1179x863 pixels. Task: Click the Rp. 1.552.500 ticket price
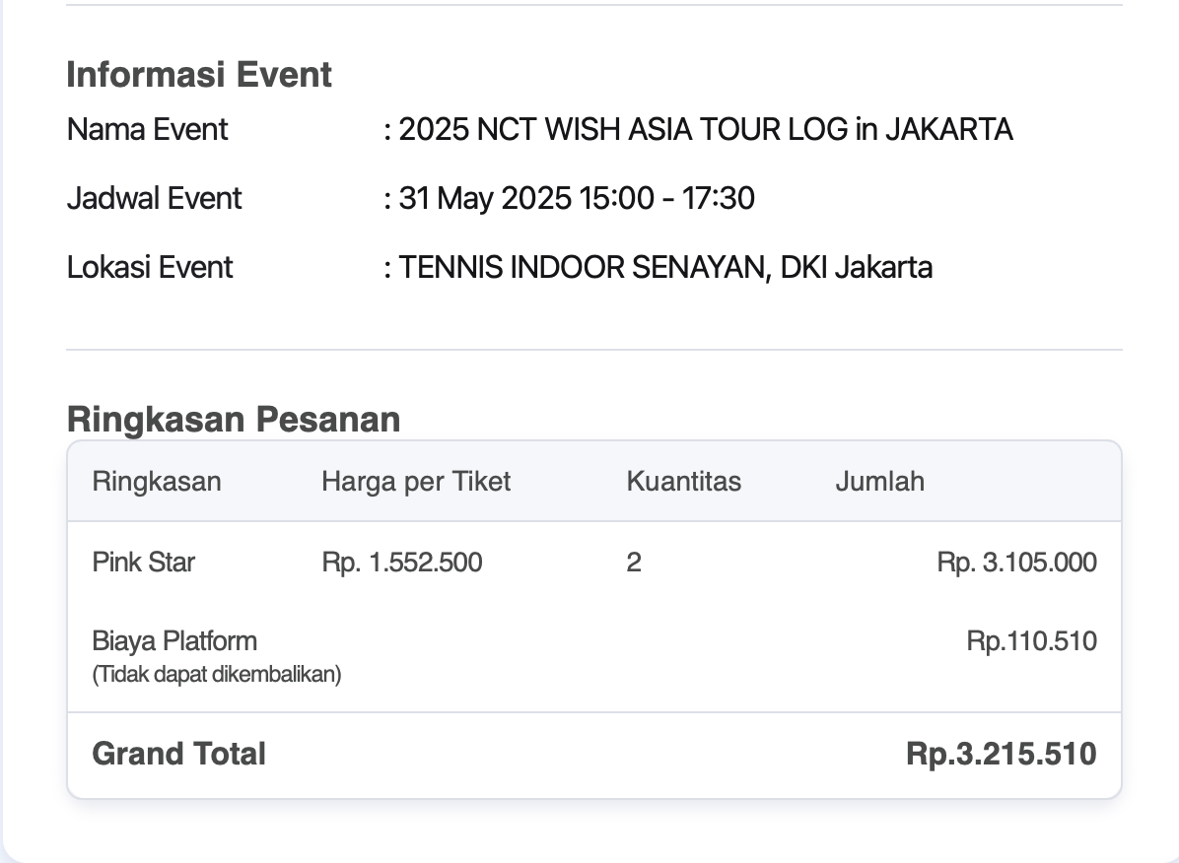pyautogui.click(x=402, y=563)
